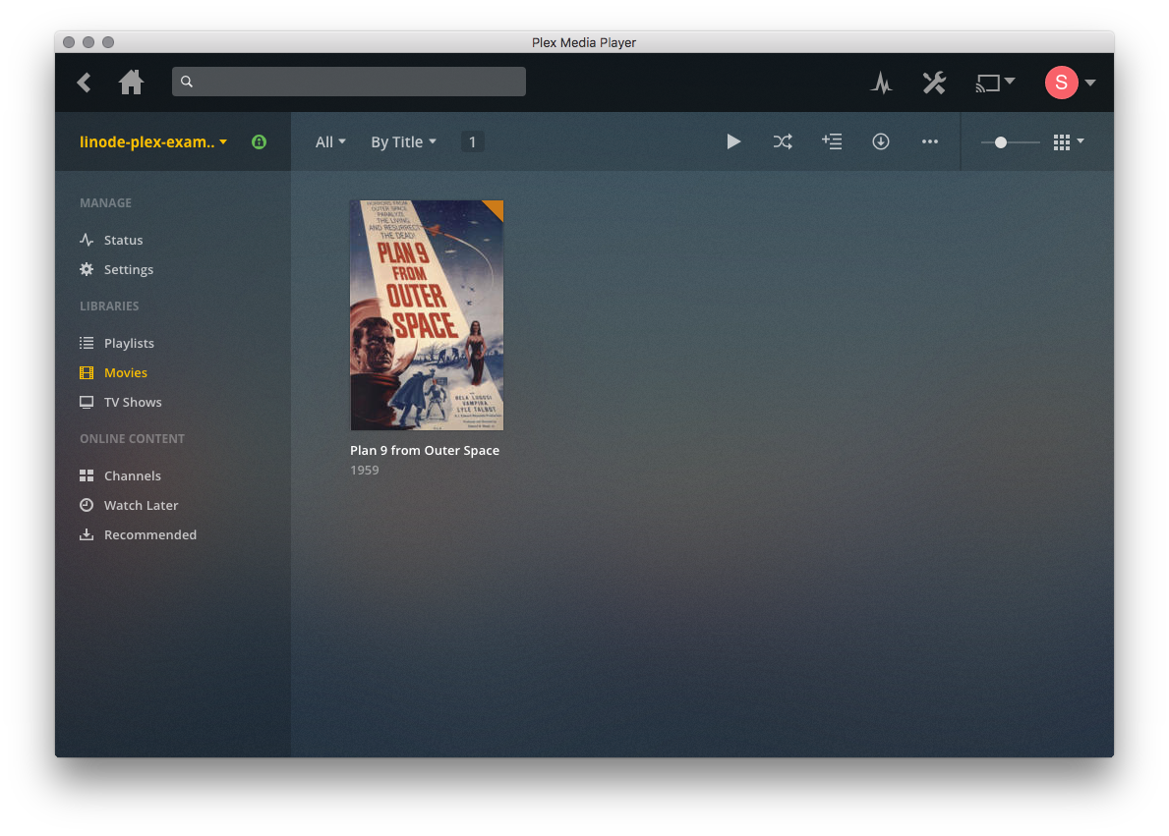Screen dimensions: 1169x836
Task: Open the wrench and screwdriver settings
Action: click(933, 83)
